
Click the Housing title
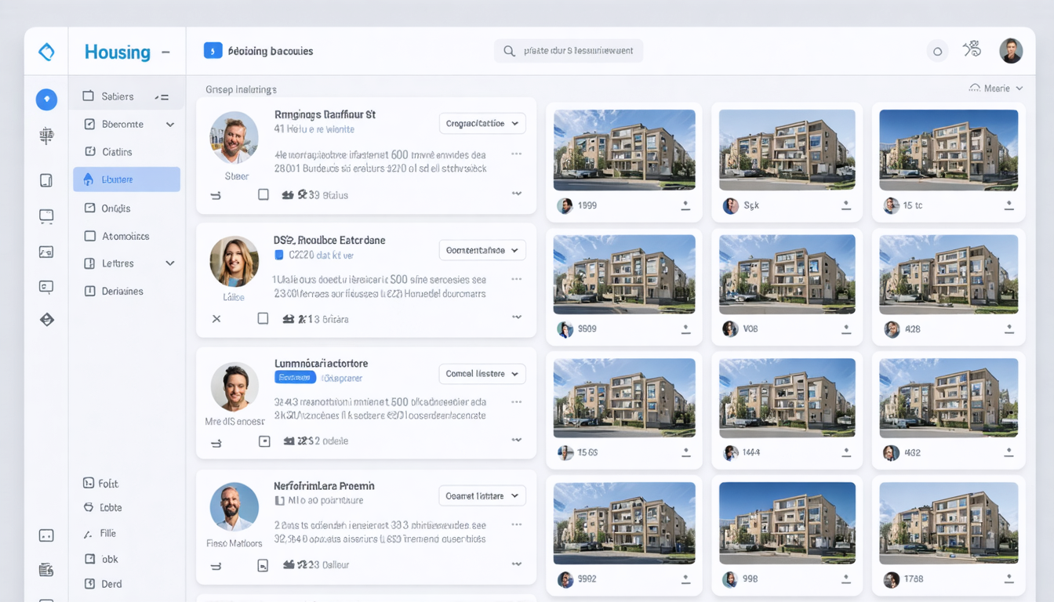[118, 52]
